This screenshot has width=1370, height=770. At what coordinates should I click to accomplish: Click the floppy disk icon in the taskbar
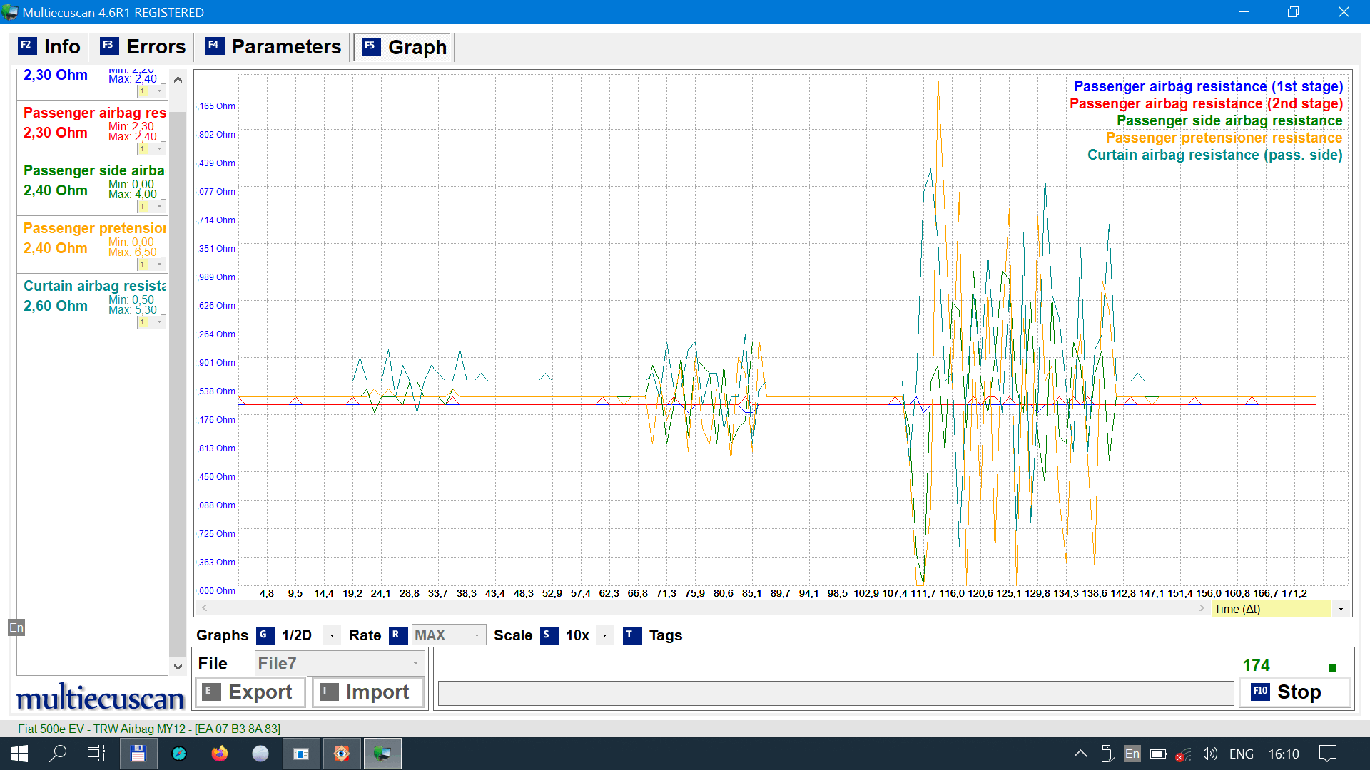click(x=138, y=754)
